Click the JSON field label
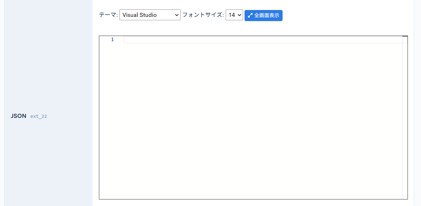Screen dimensions: 421x206 [x=19, y=116]
